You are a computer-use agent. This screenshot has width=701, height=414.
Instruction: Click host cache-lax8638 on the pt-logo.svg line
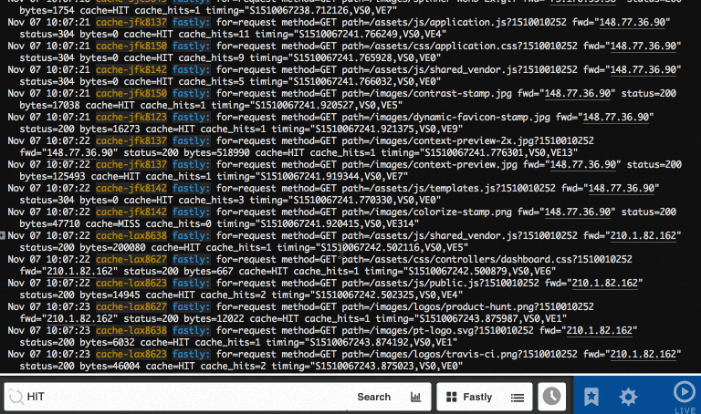tap(131, 330)
